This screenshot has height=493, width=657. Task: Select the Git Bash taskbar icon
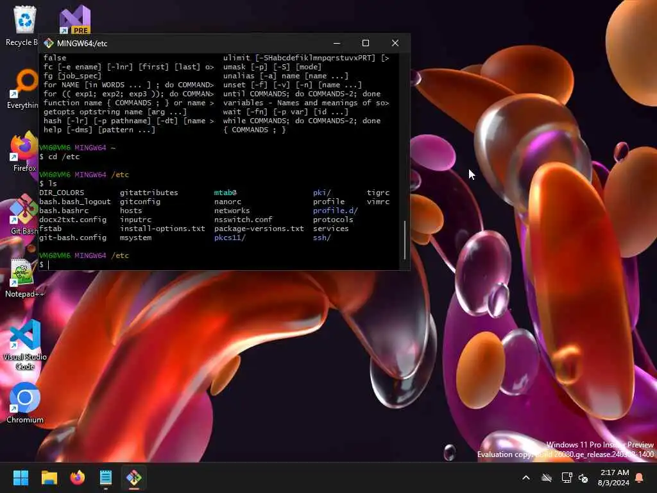tap(134, 478)
